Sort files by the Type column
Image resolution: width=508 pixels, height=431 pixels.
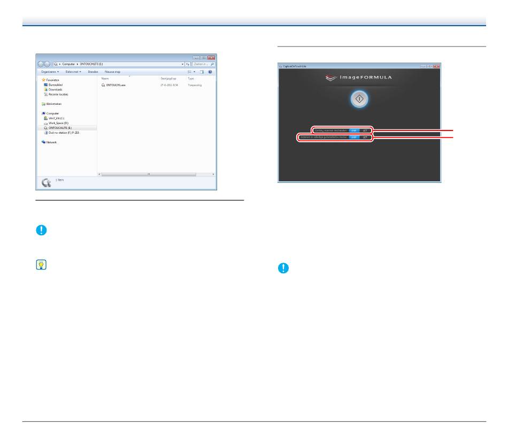click(x=191, y=79)
